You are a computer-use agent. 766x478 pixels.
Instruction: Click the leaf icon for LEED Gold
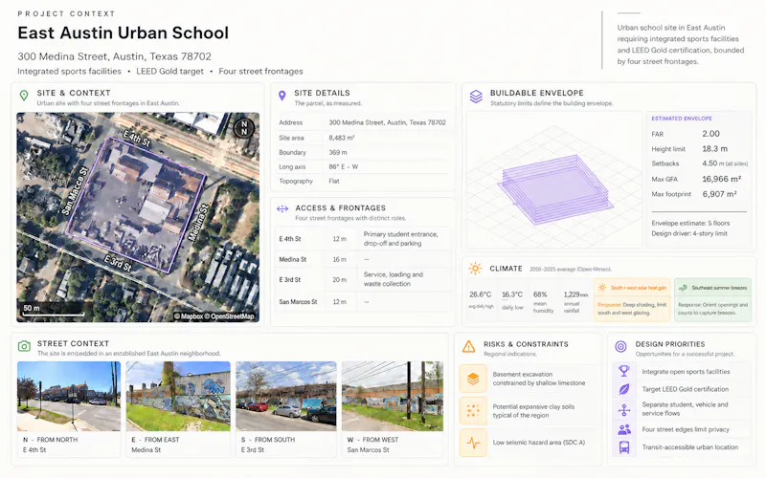(624, 389)
